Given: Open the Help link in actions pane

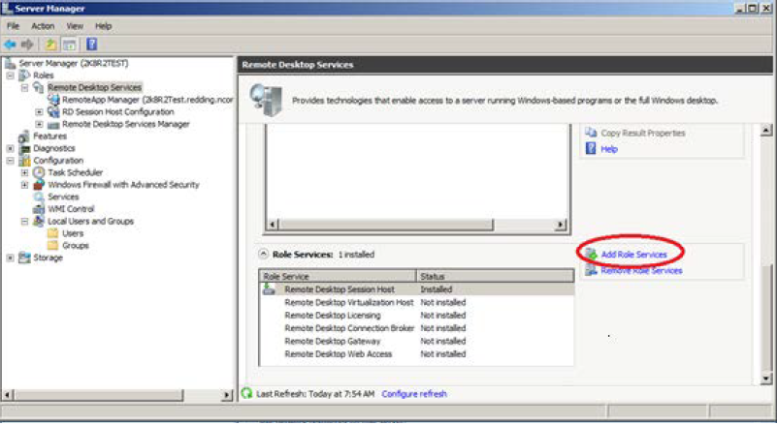Looking at the screenshot, I should point(609,149).
